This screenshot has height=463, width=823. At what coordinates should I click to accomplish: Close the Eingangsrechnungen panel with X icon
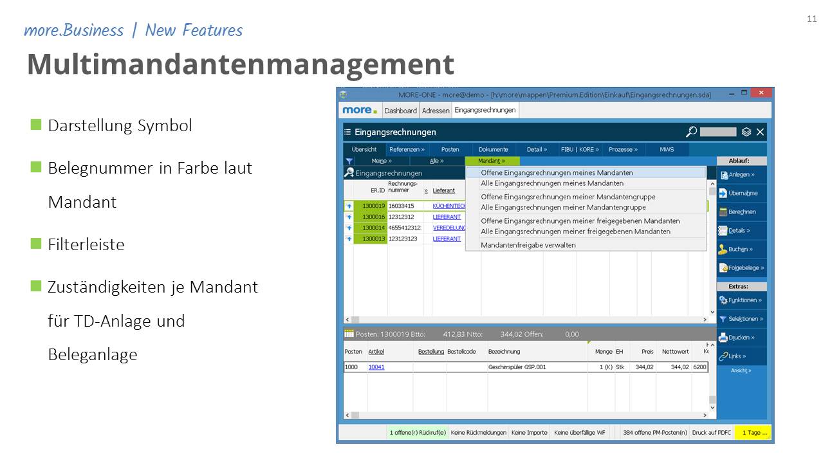(x=760, y=132)
